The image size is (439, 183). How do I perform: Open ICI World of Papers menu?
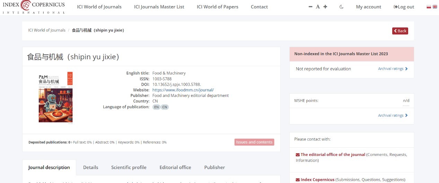click(218, 7)
